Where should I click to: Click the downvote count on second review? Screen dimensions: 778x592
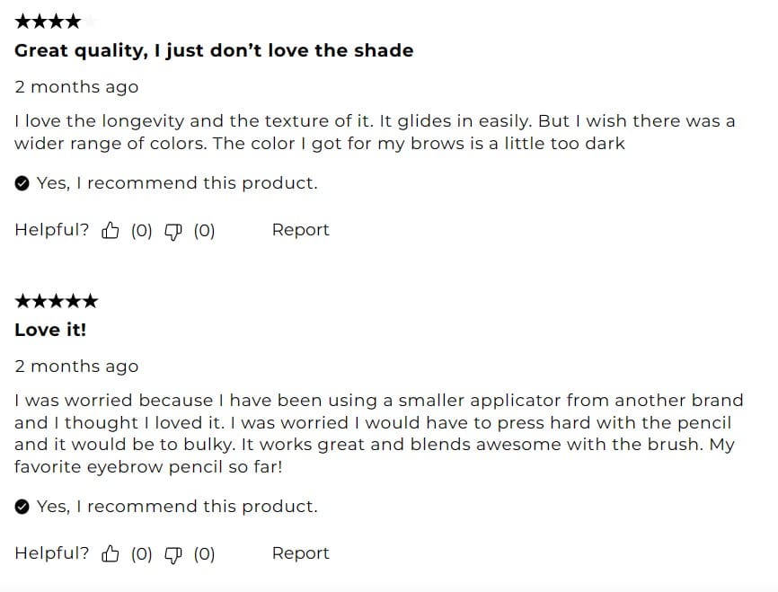tap(205, 554)
